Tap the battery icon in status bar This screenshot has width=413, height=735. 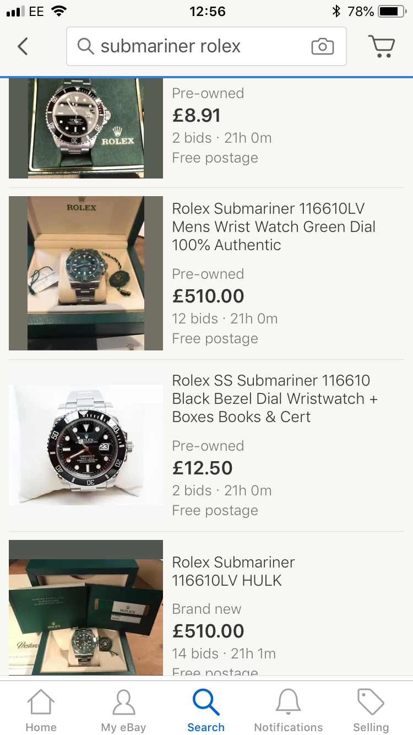tap(392, 11)
